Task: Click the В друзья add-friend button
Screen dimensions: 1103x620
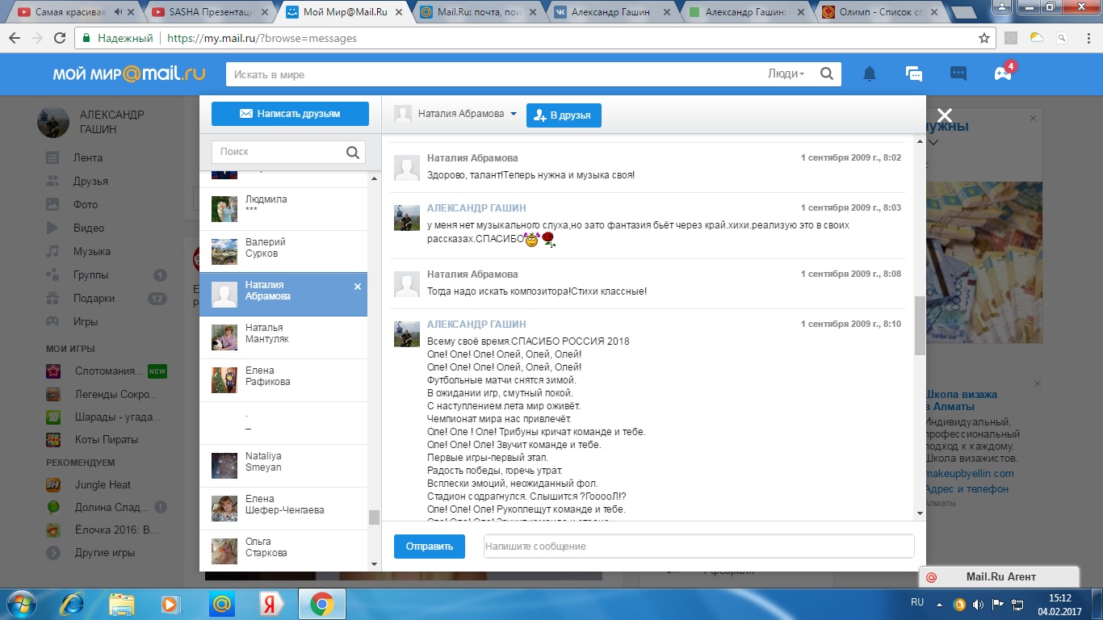Action: [x=564, y=115]
